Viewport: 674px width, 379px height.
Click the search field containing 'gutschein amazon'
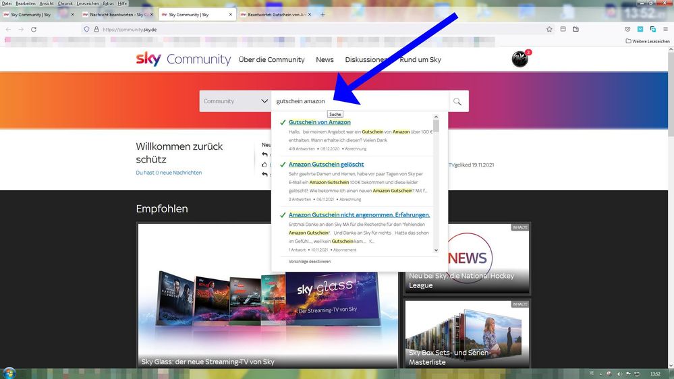(x=358, y=101)
